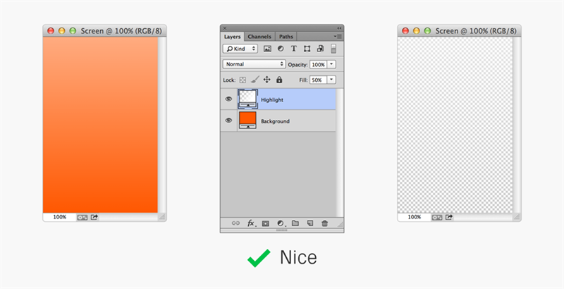Open the Opacity slider dropdown arrow
Image resolution: width=564 pixels, height=289 pixels.
331,64
